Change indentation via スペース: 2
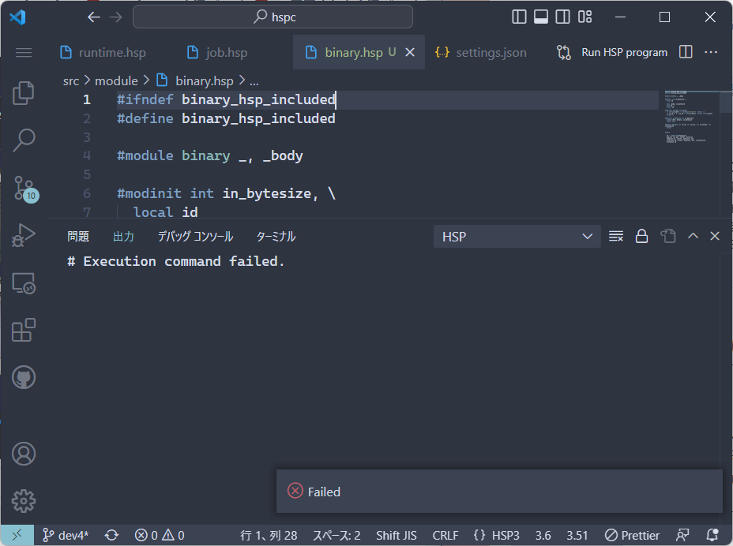This screenshot has width=733, height=546. 336,535
